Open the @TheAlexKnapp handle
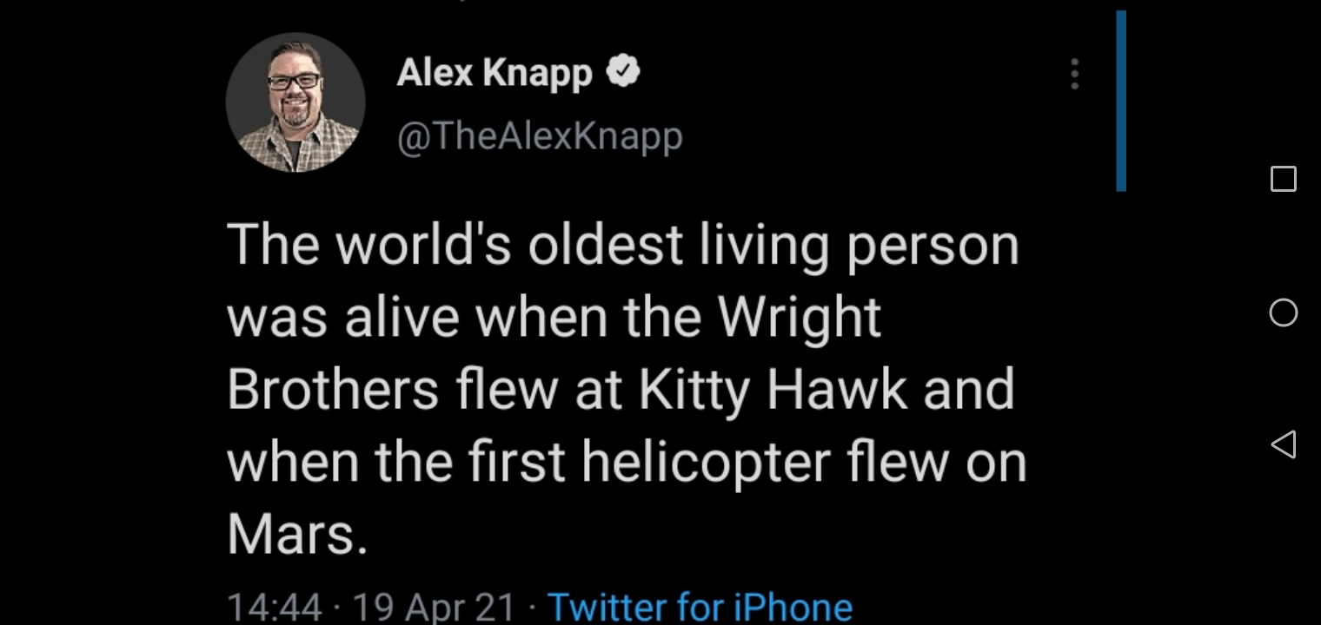The image size is (1321, 625). click(540, 136)
